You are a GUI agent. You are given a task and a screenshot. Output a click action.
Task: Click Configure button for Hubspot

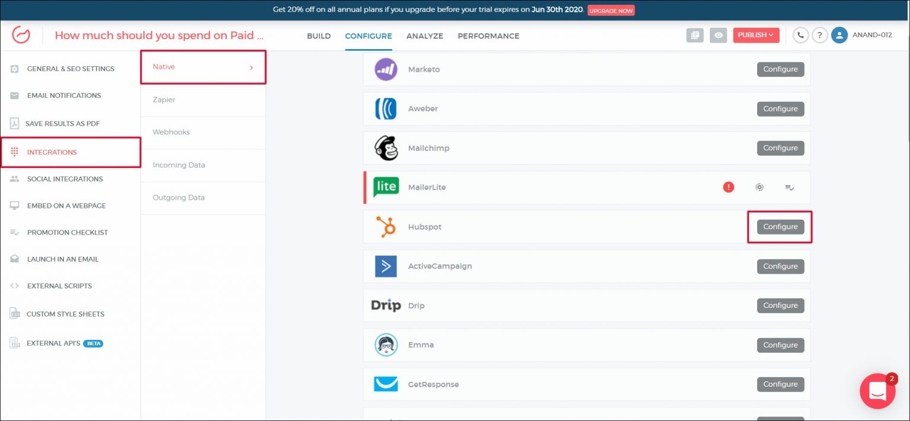click(x=780, y=227)
